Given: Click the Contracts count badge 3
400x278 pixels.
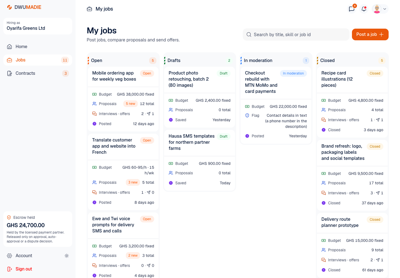Looking at the screenshot, I should (x=66, y=73).
